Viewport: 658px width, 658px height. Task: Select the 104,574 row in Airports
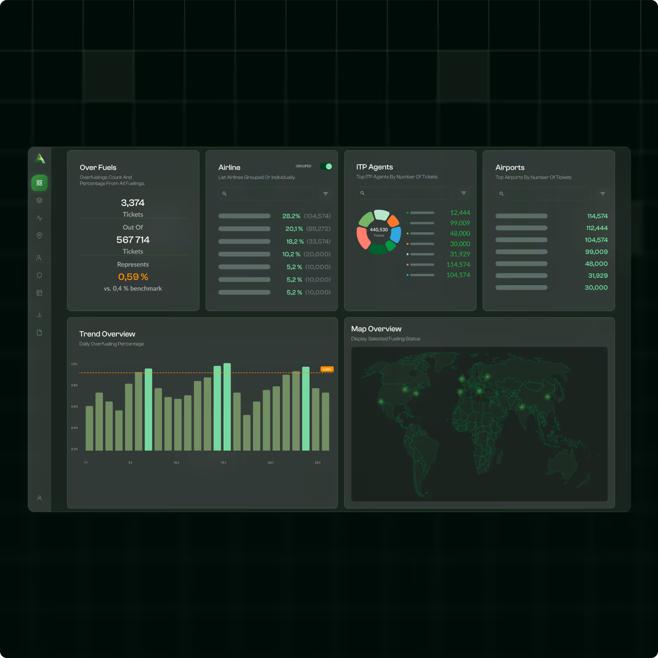coord(552,240)
